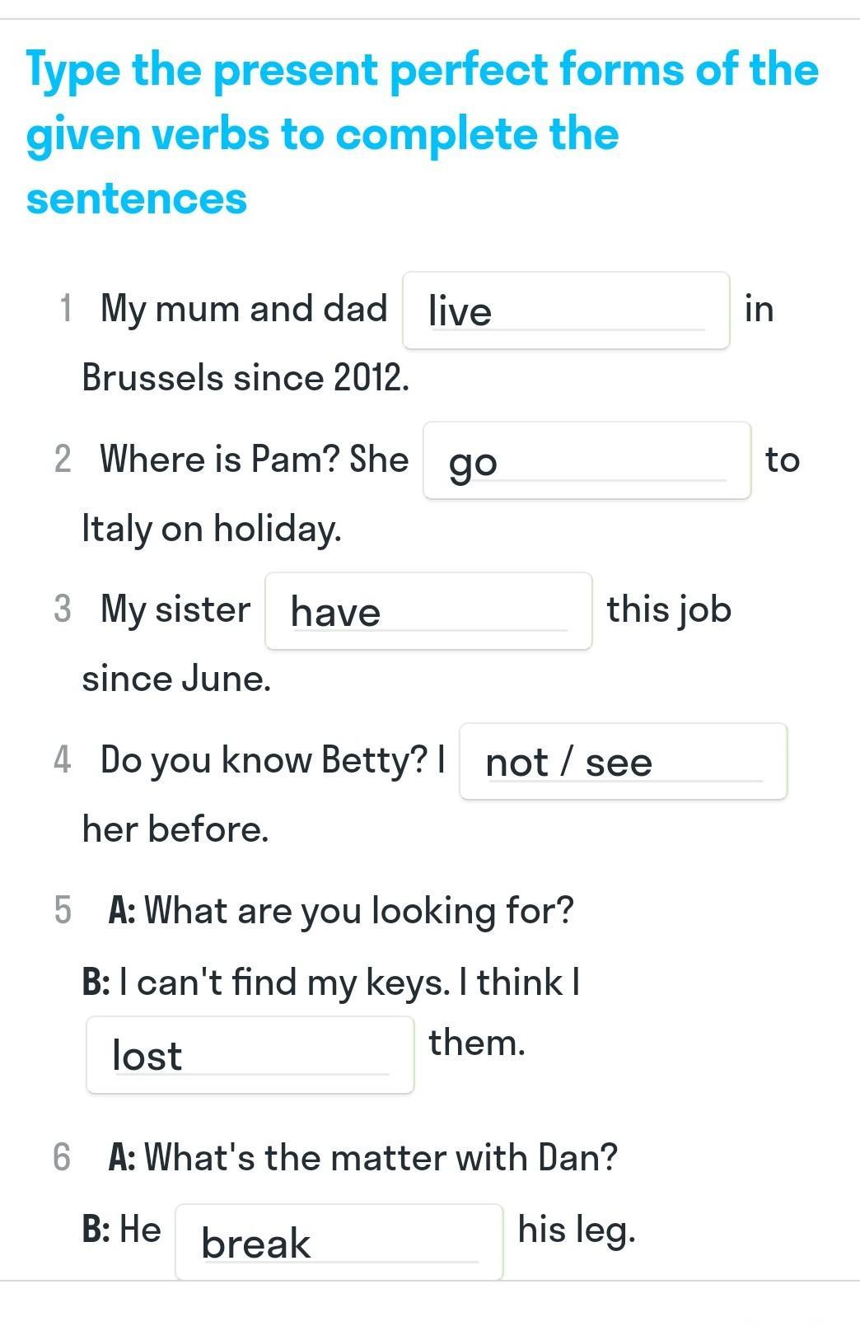Focus the 'have' input field after 'My sister'
This screenshot has width=860, height=1326.
click(x=428, y=611)
